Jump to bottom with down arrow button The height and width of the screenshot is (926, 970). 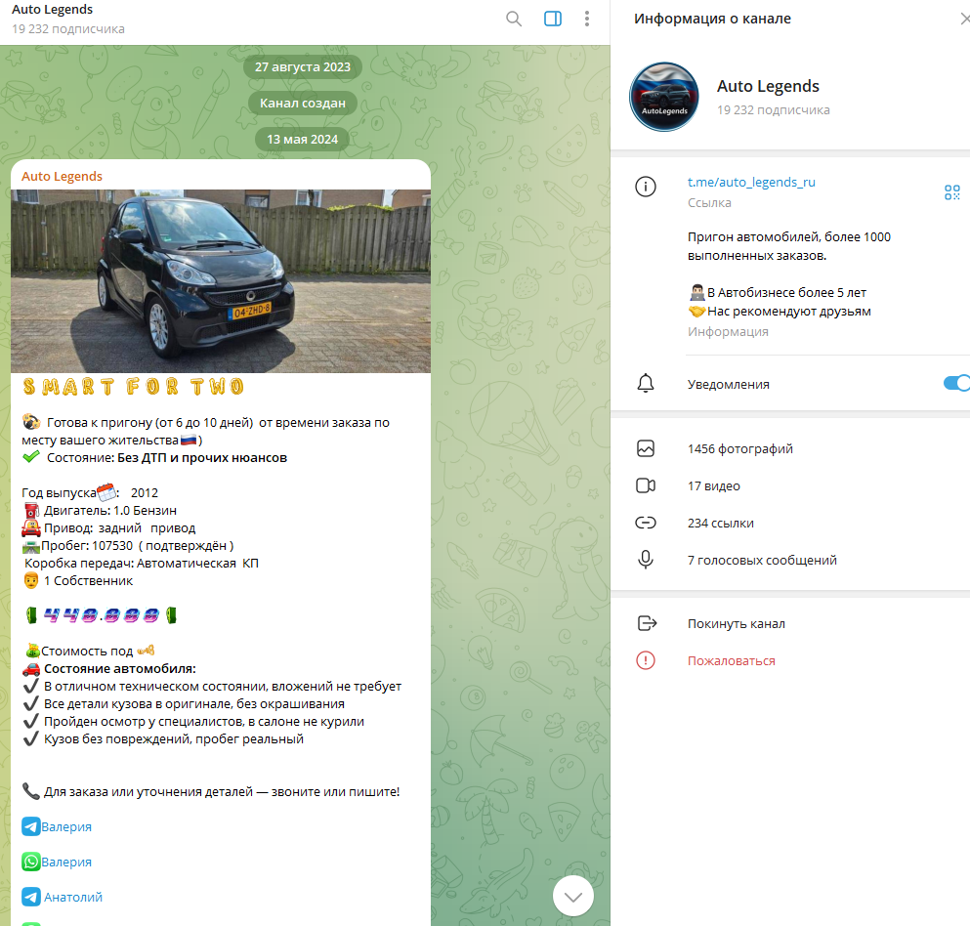(x=572, y=897)
